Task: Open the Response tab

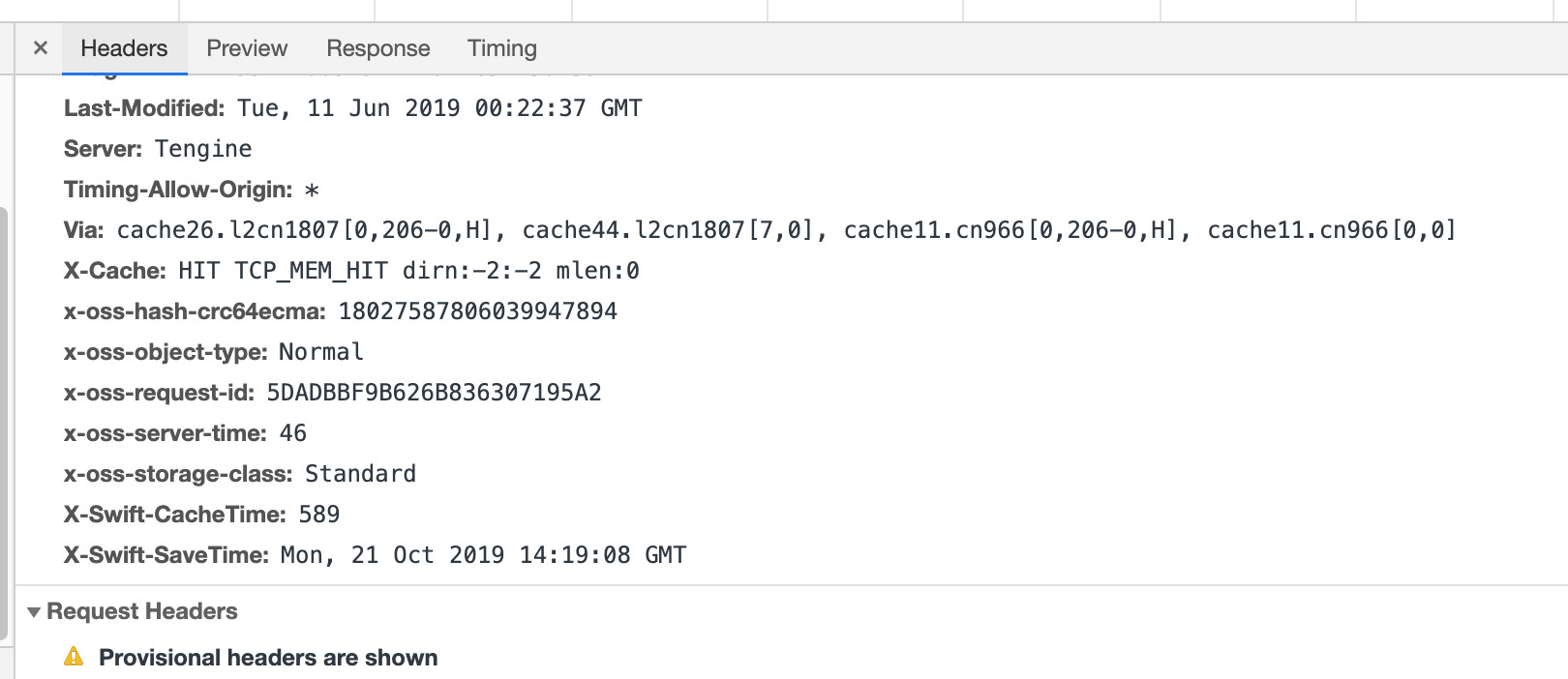Action: click(x=377, y=48)
